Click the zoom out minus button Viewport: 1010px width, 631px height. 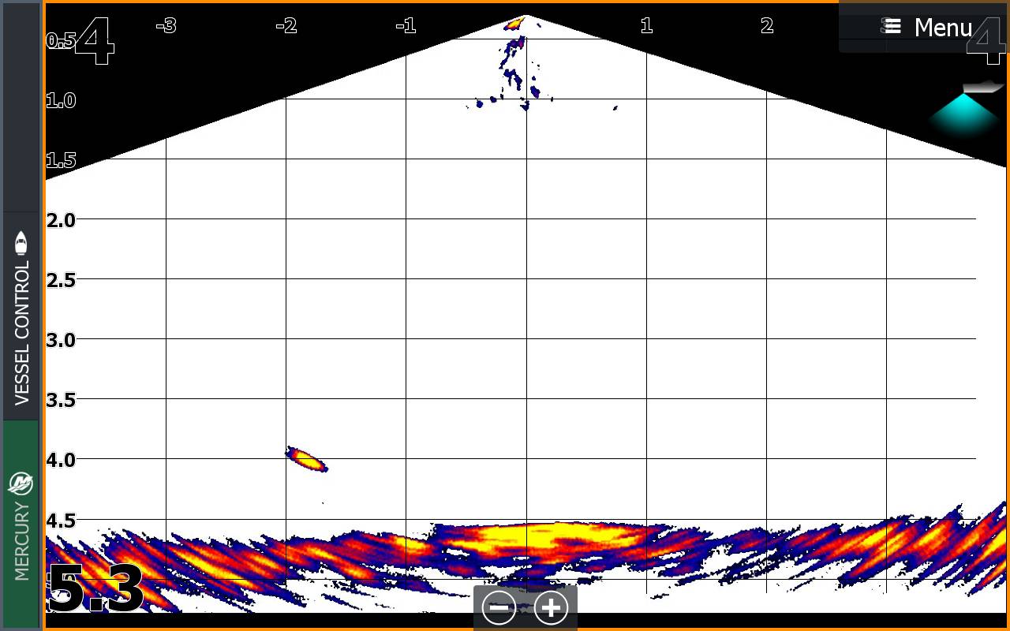pos(499,608)
